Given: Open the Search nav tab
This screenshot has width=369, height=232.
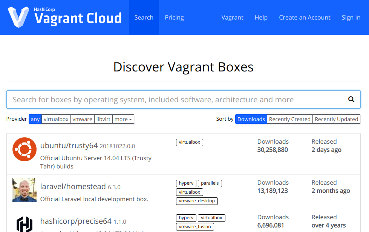Looking at the screenshot, I should (x=144, y=17).
